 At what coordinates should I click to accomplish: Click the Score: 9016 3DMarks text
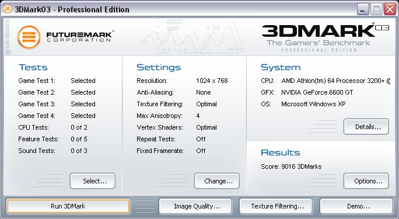click(x=291, y=166)
